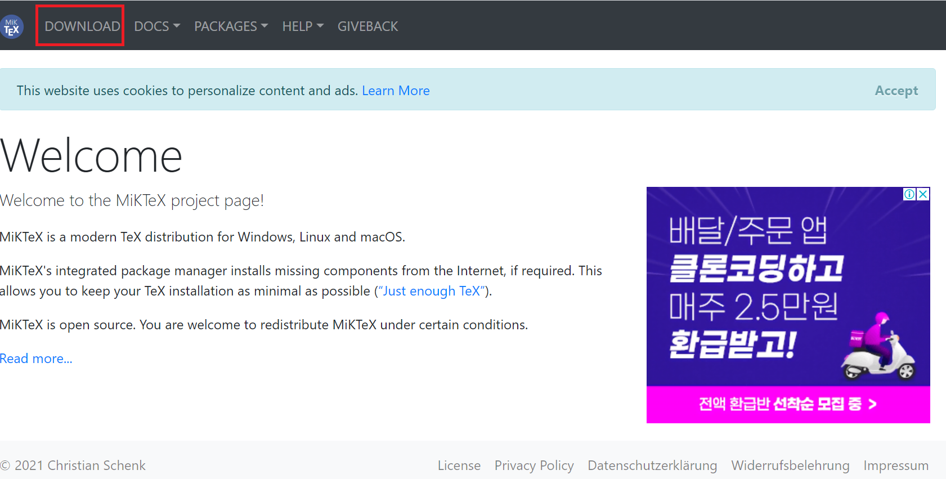Expand the PACKAGES dropdown menu

[x=231, y=26]
